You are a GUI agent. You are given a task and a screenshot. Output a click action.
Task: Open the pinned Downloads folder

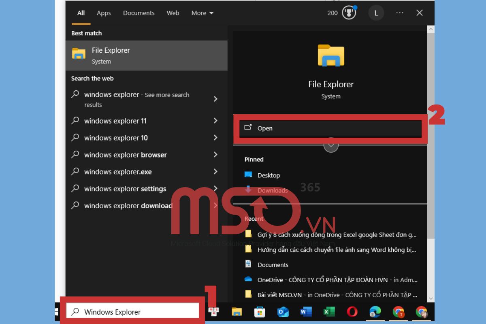[273, 190]
